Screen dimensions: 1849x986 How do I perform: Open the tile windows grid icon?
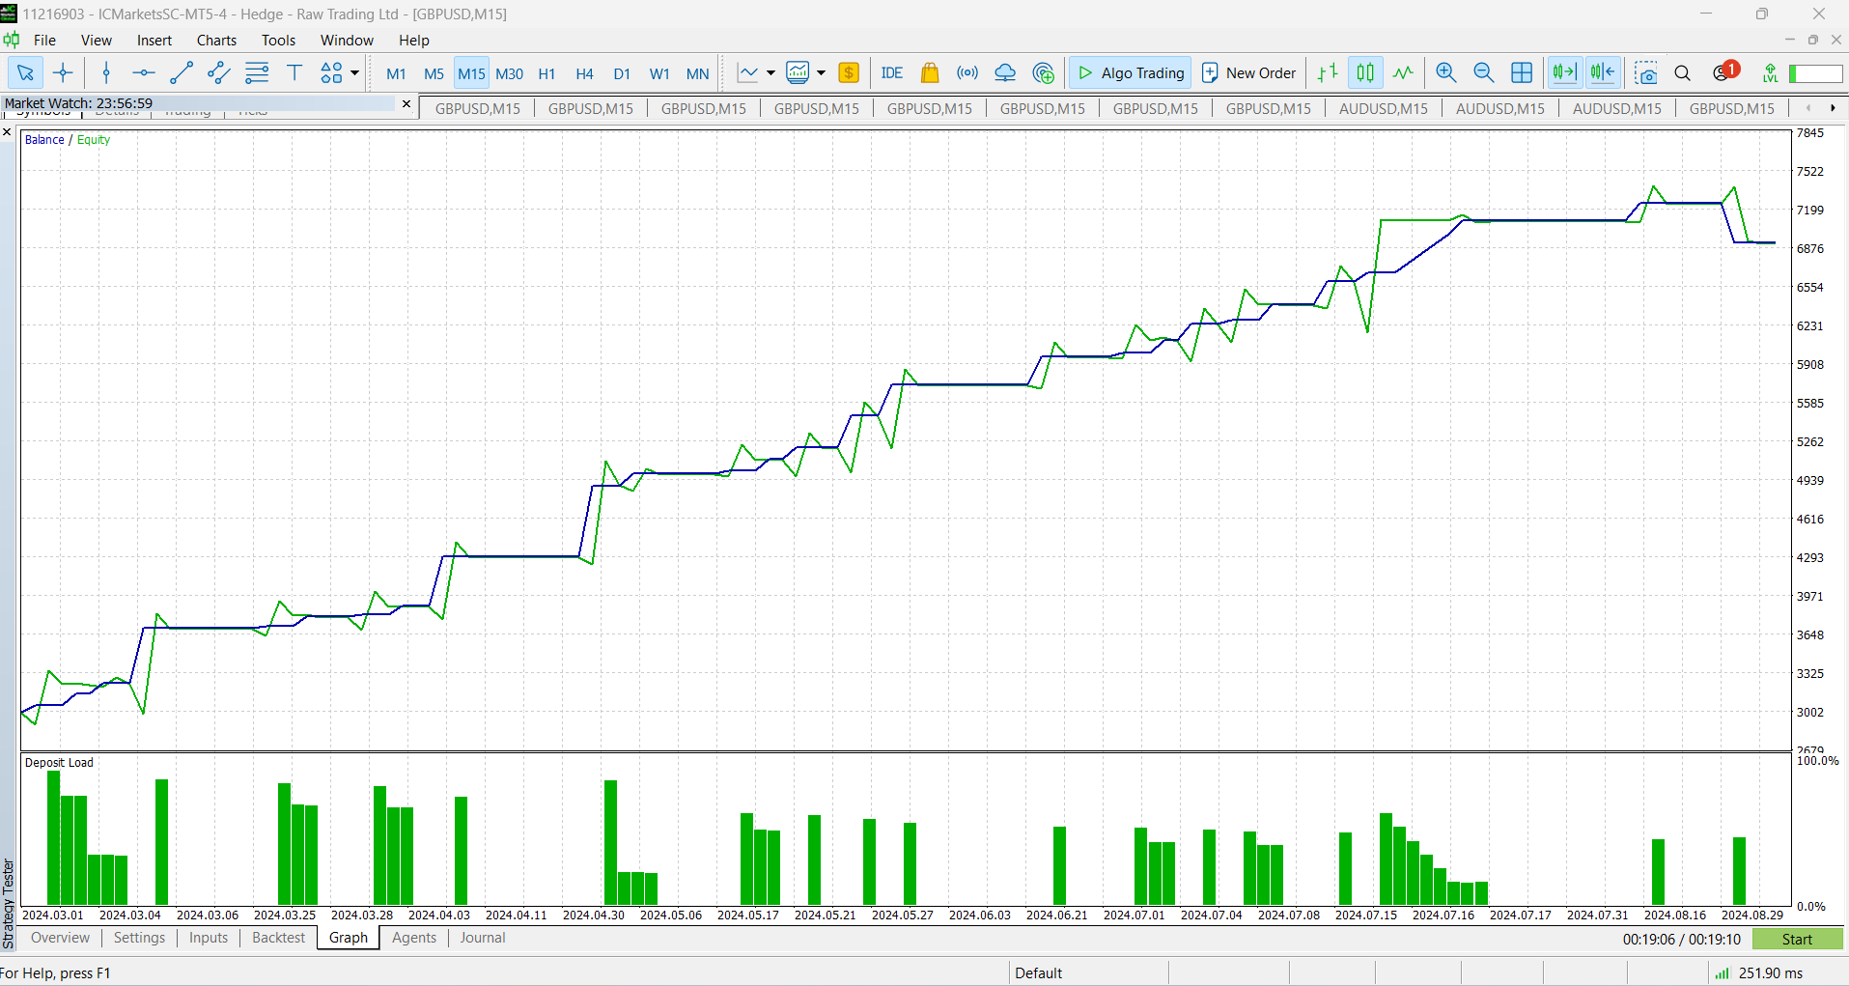(x=1522, y=73)
